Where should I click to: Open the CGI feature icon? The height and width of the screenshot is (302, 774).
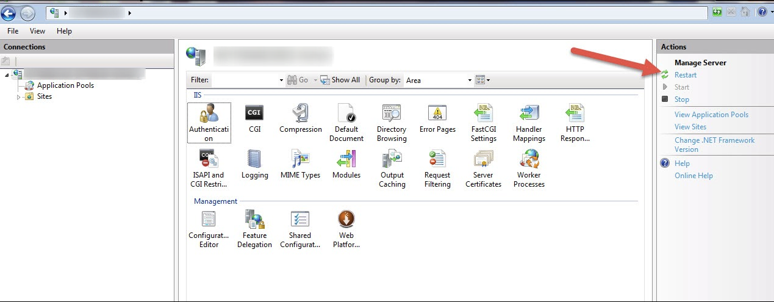point(254,113)
